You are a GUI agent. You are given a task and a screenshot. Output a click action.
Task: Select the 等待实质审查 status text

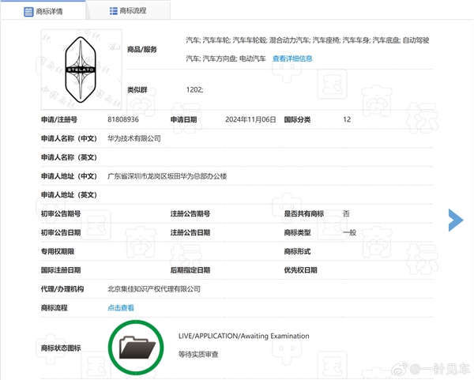(x=198, y=354)
